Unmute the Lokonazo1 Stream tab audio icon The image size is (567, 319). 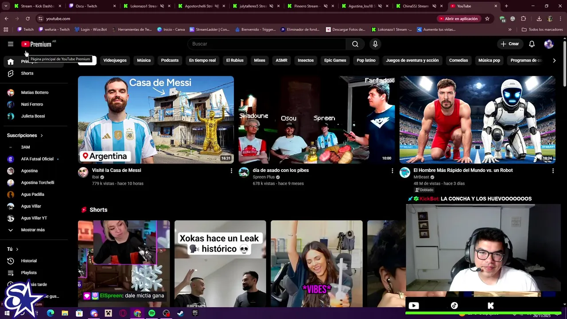(162, 6)
